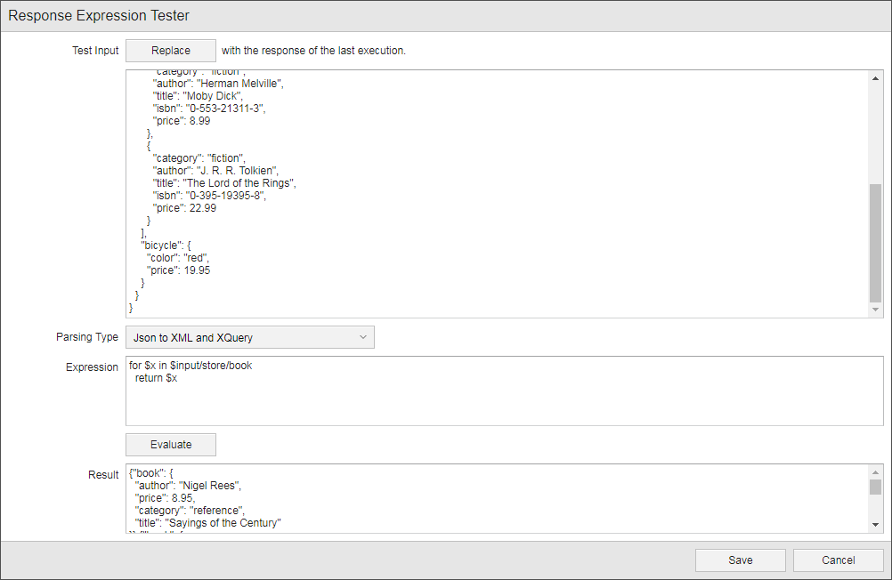Click the for $x in $input/store/book expression line
892x580 pixels.
(x=191, y=365)
